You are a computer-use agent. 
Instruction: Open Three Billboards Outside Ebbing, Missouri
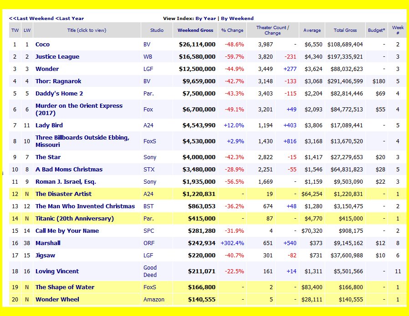pyautogui.click(x=82, y=141)
